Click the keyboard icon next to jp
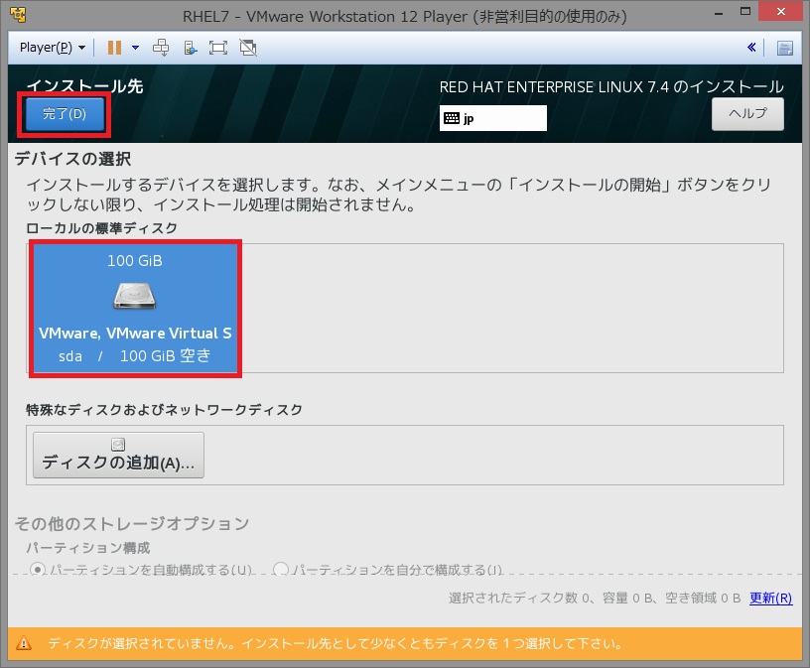This screenshot has width=810, height=668. point(453,118)
